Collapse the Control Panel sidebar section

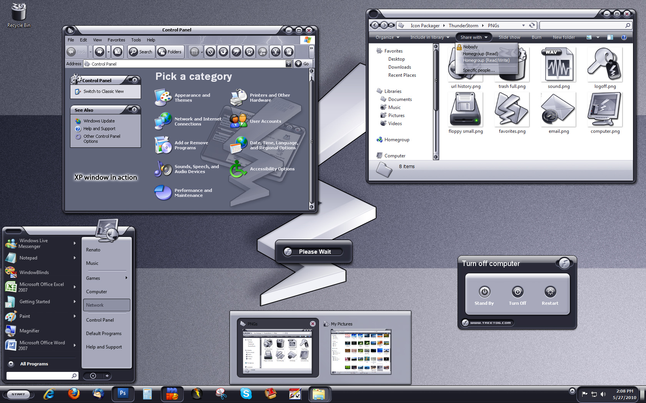click(135, 80)
